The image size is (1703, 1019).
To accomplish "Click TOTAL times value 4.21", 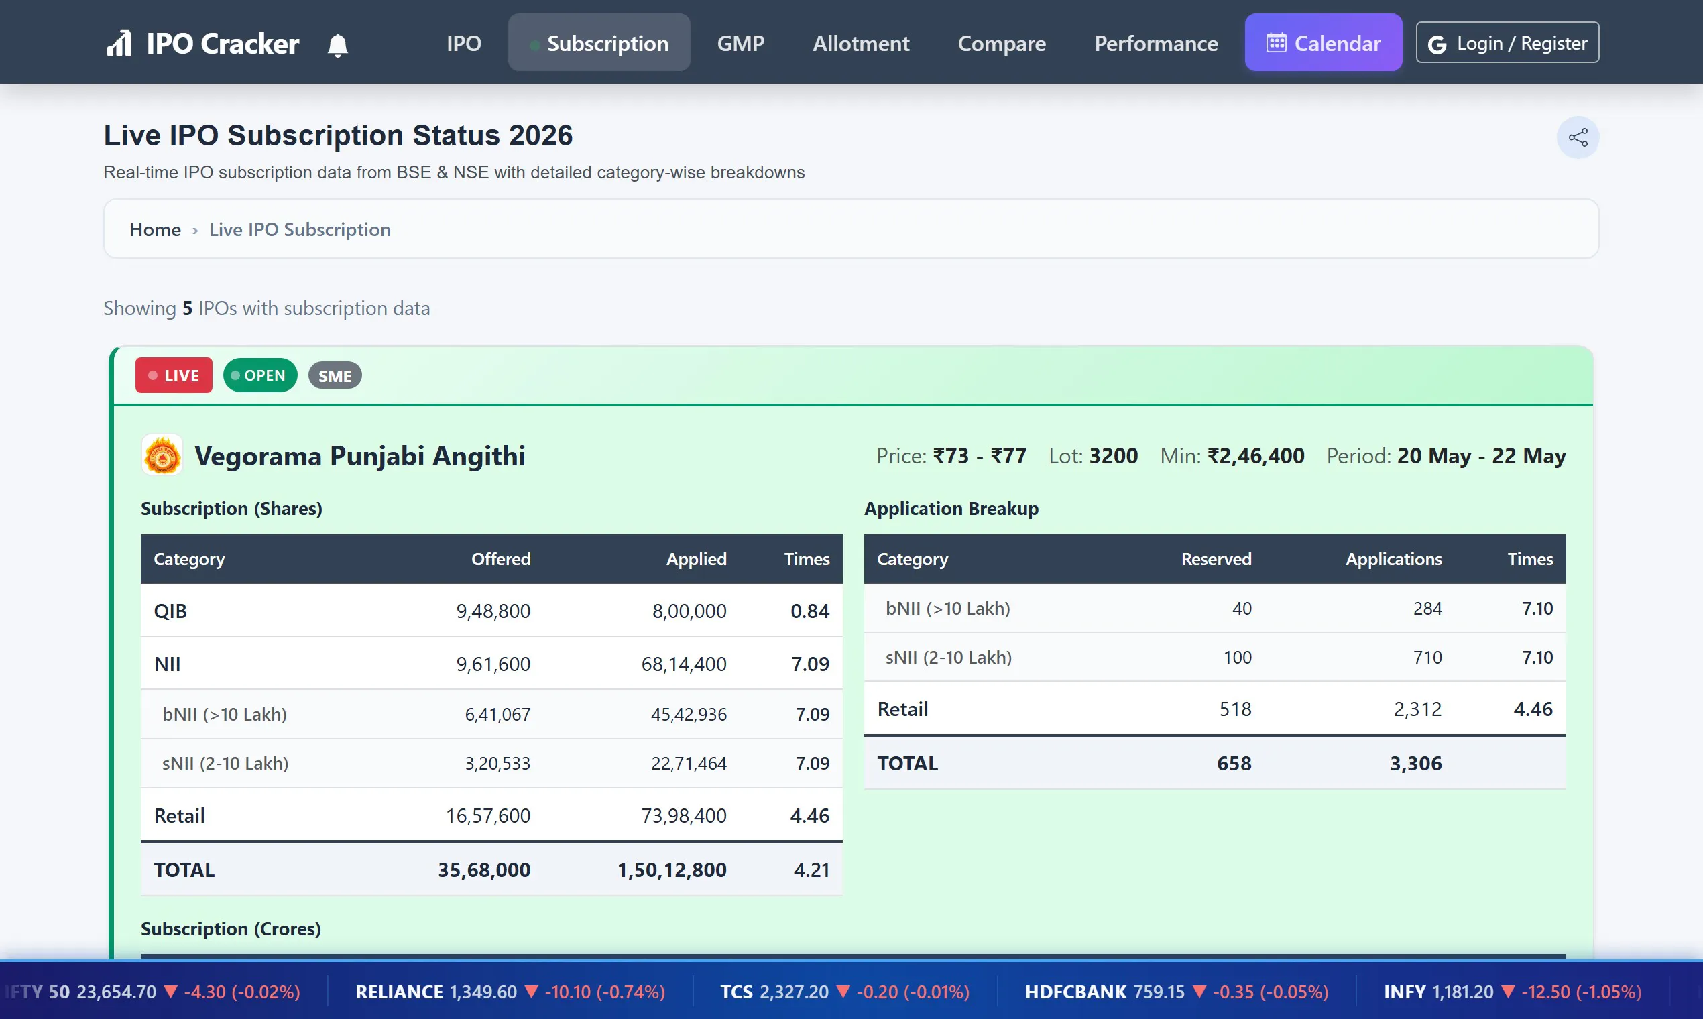I will (x=811, y=870).
